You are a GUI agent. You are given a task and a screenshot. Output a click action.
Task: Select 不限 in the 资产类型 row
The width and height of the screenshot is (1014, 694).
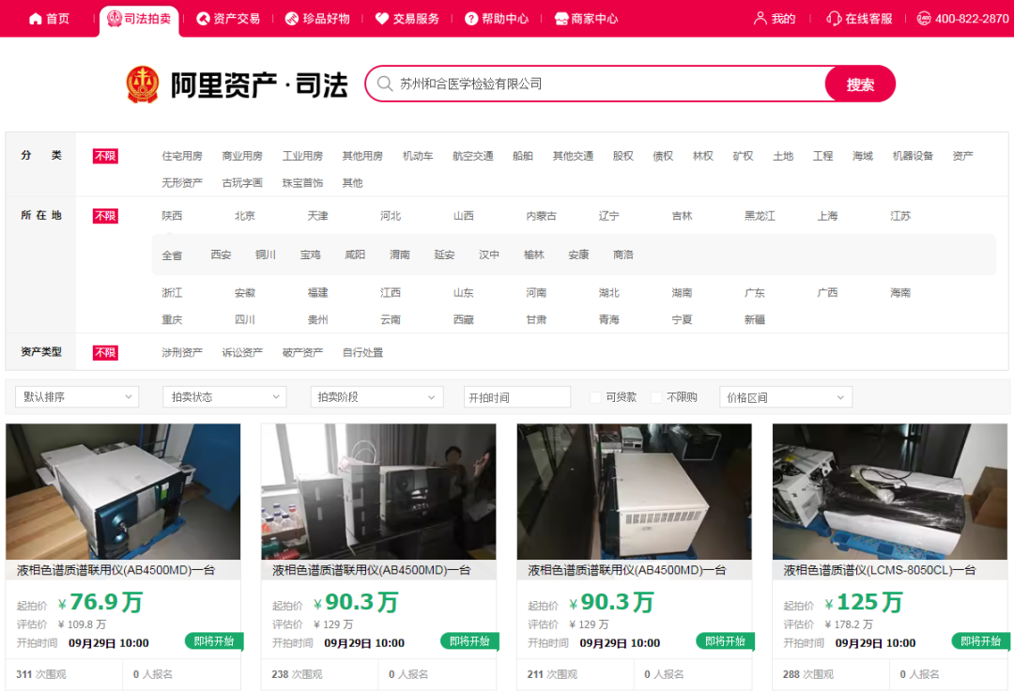(105, 352)
